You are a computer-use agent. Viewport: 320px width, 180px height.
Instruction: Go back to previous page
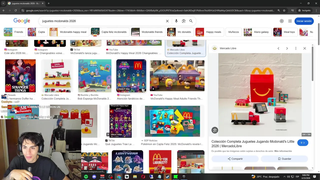3,10
